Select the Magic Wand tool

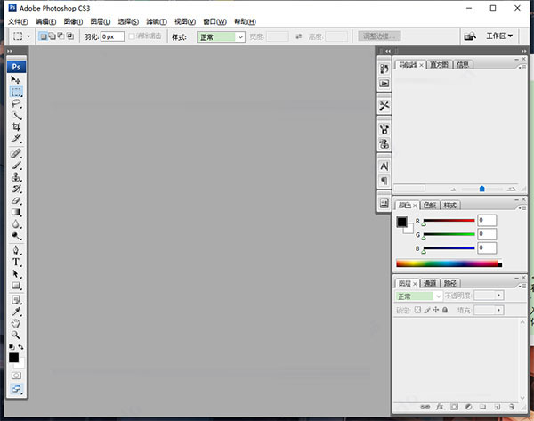16,115
